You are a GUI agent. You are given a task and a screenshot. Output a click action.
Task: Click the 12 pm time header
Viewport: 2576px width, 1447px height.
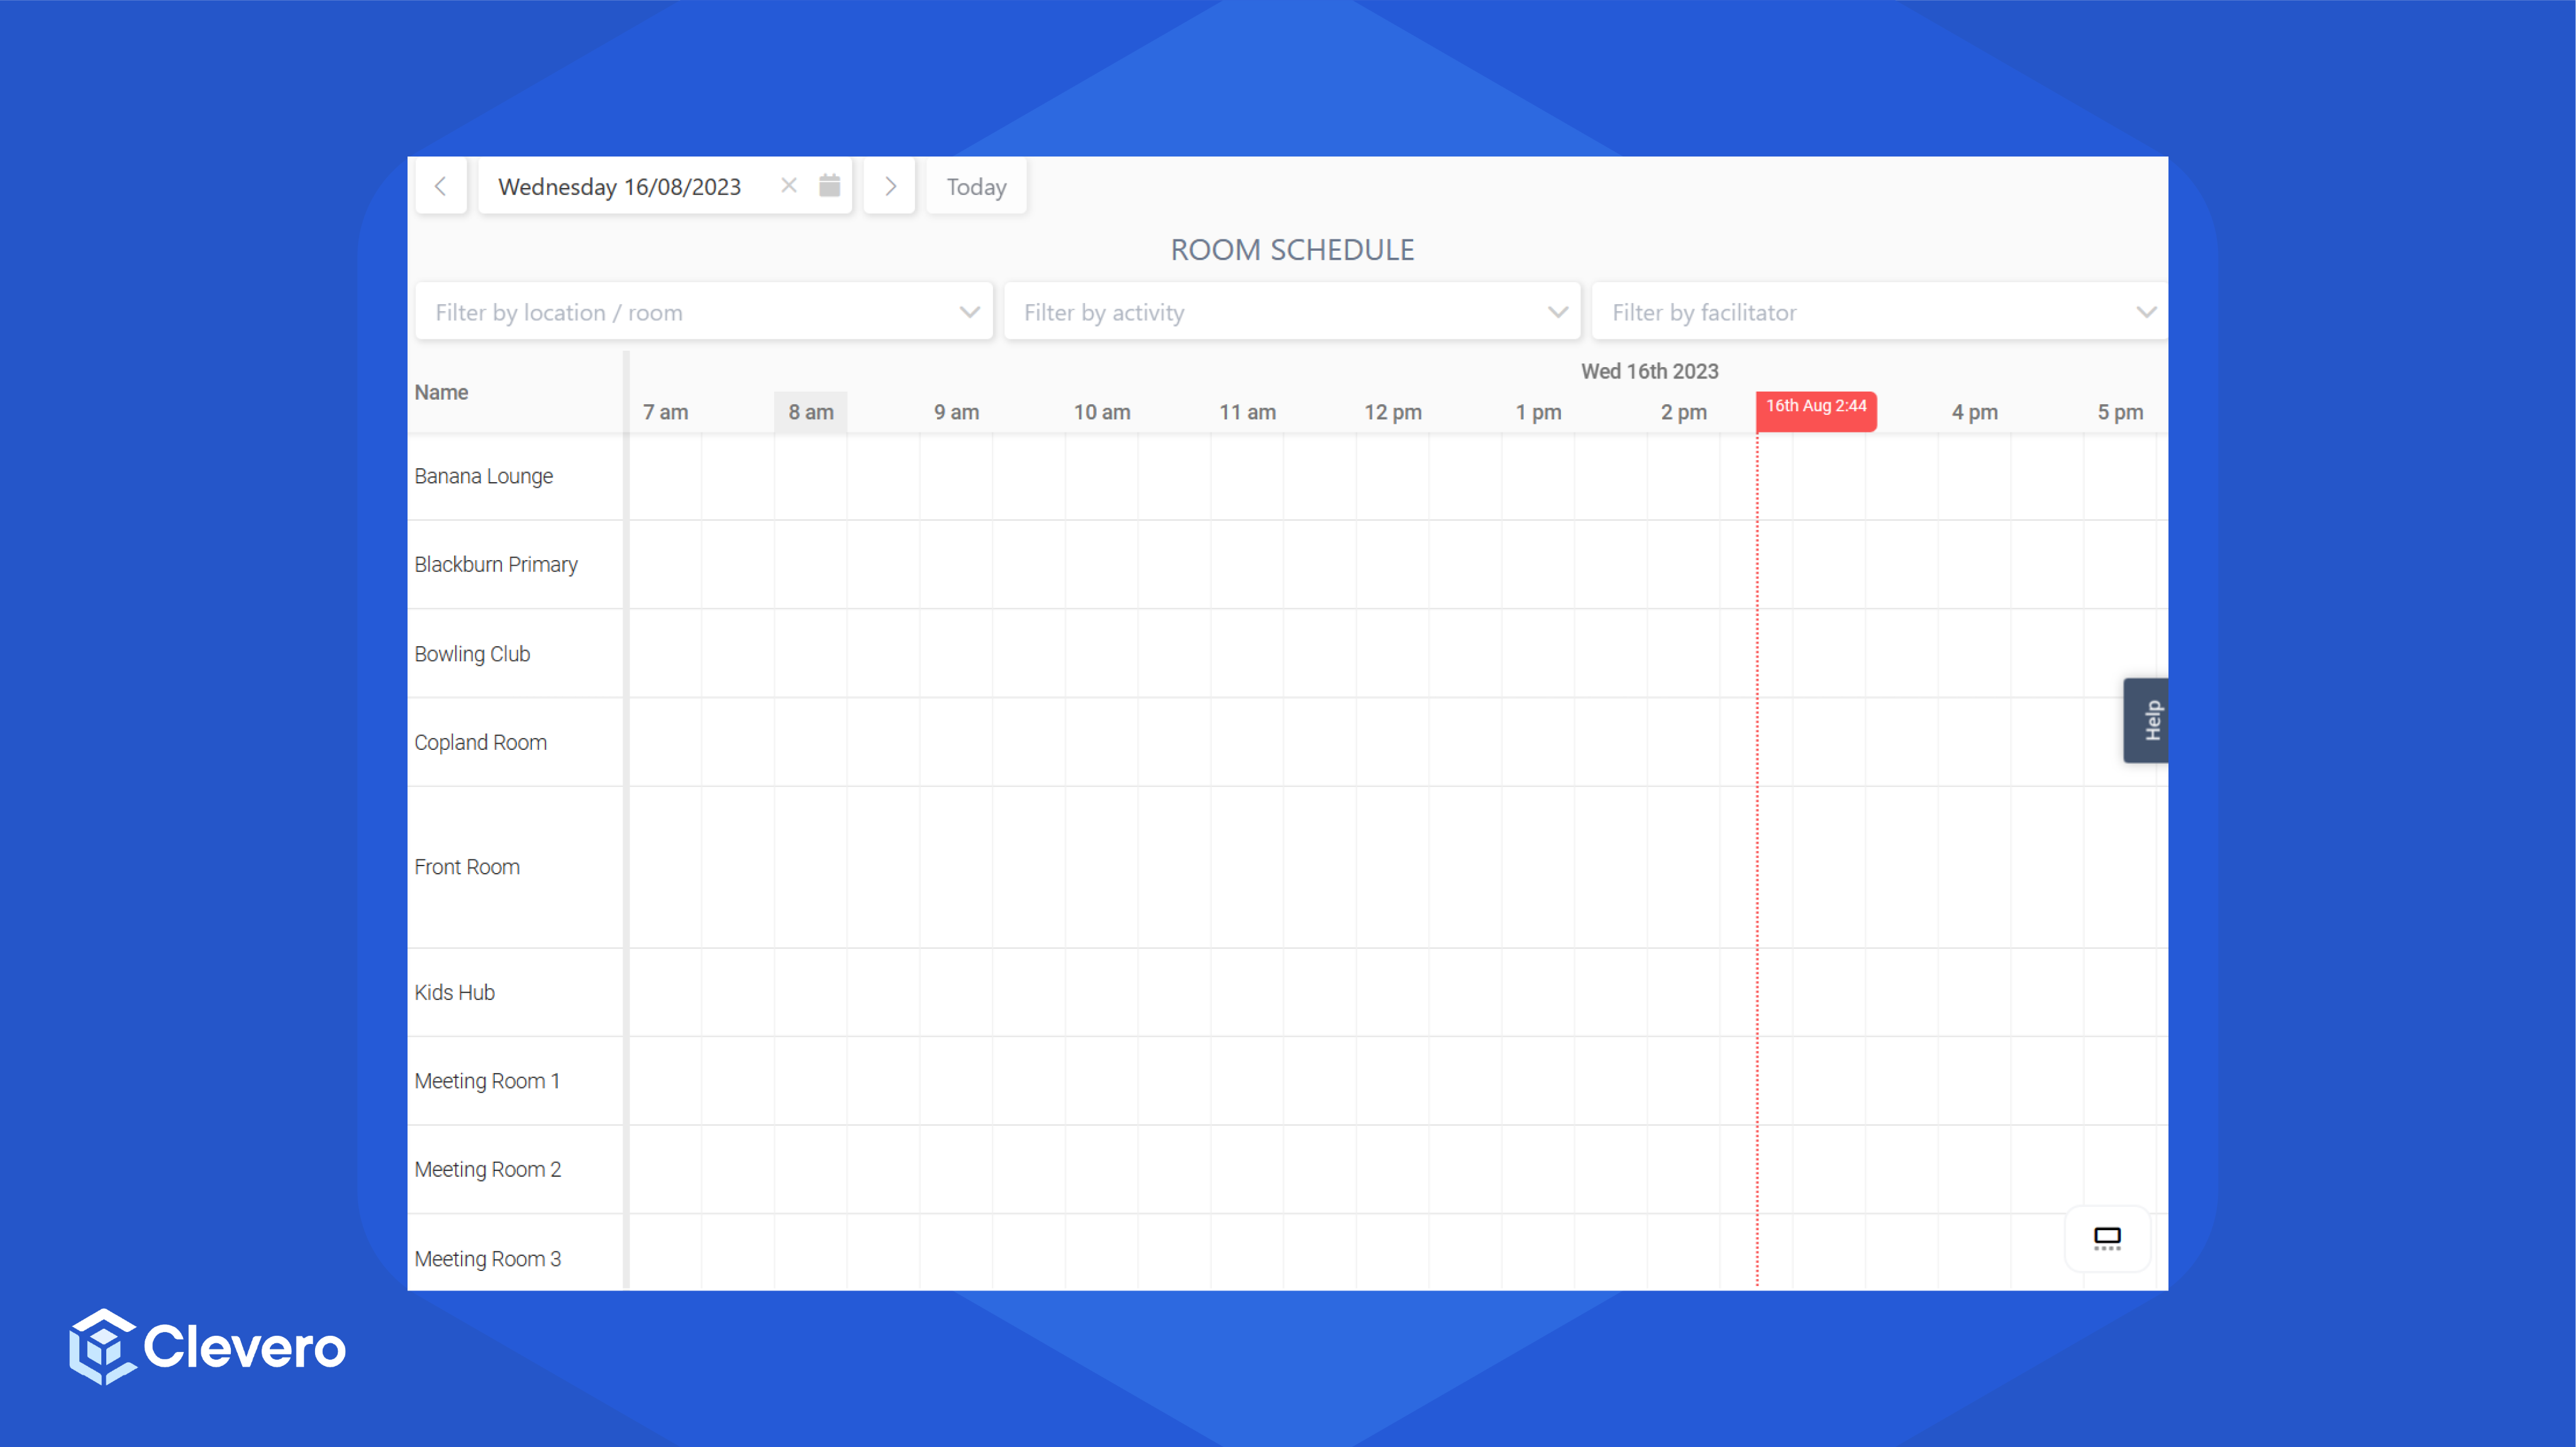point(1392,413)
